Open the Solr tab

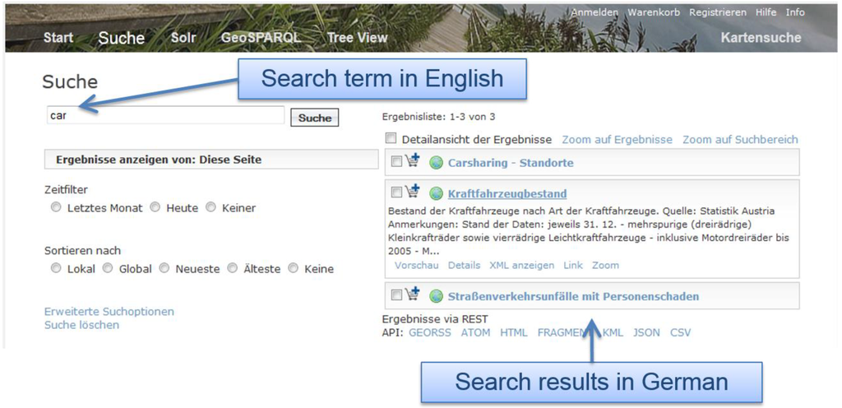pos(183,38)
